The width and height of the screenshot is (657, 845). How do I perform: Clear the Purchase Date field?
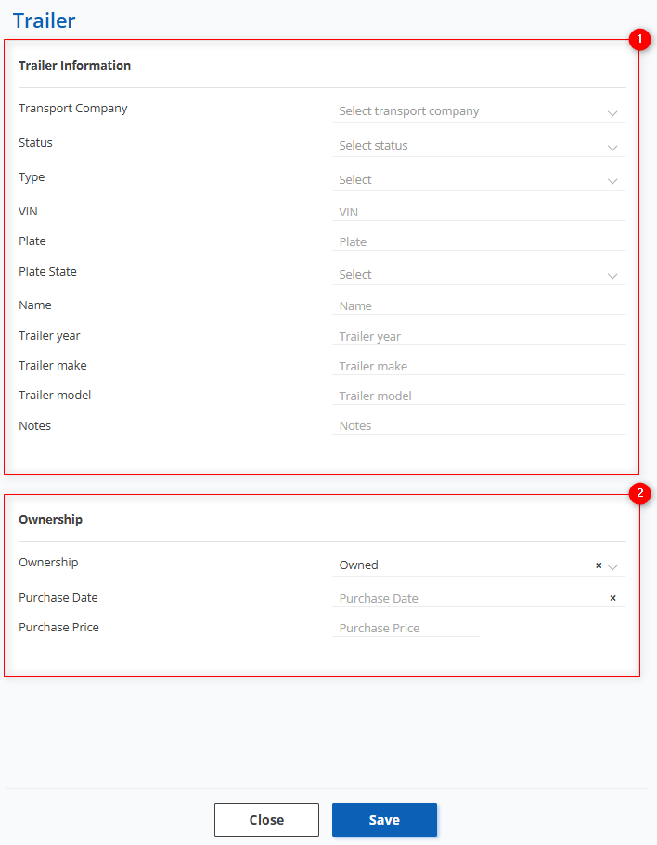click(x=612, y=598)
